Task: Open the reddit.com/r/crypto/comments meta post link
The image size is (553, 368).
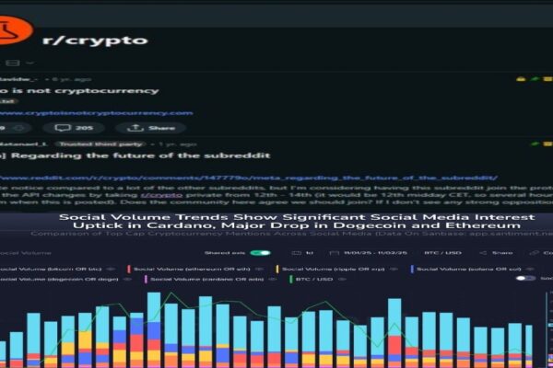Action: [x=249, y=178]
